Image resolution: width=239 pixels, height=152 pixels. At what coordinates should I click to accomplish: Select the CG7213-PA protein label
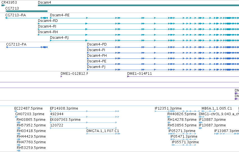[16, 44]
